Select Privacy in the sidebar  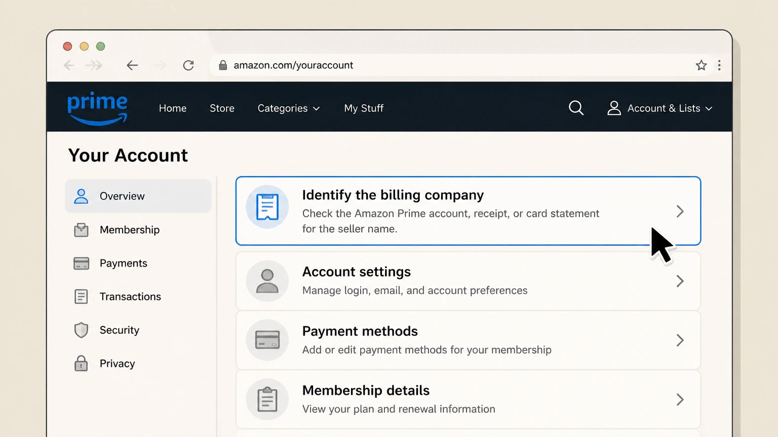[138, 363]
